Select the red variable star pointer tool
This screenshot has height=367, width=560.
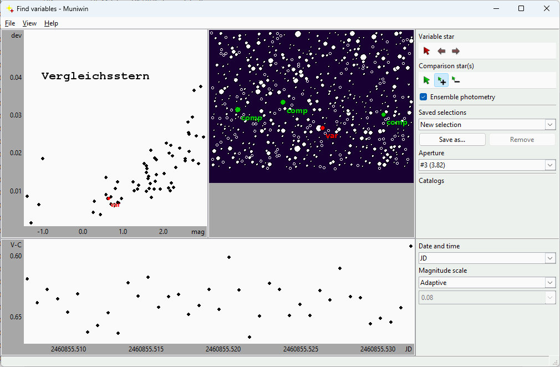[x=426, y=51]
